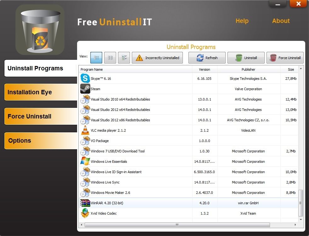Click the Windows Live Essentials flag icon
Viewport: 309px width, 236px height.
click(85, 161)
